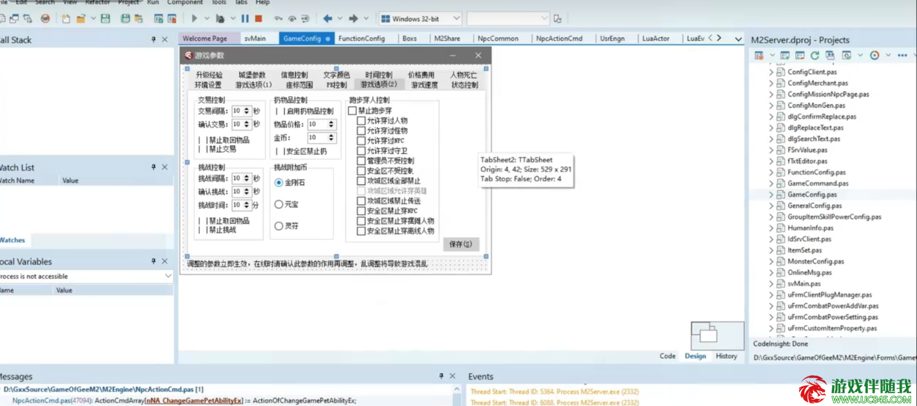Switch to History view at the bottom
This screenshot has height=406, width=917.
(x=726, y=356)
